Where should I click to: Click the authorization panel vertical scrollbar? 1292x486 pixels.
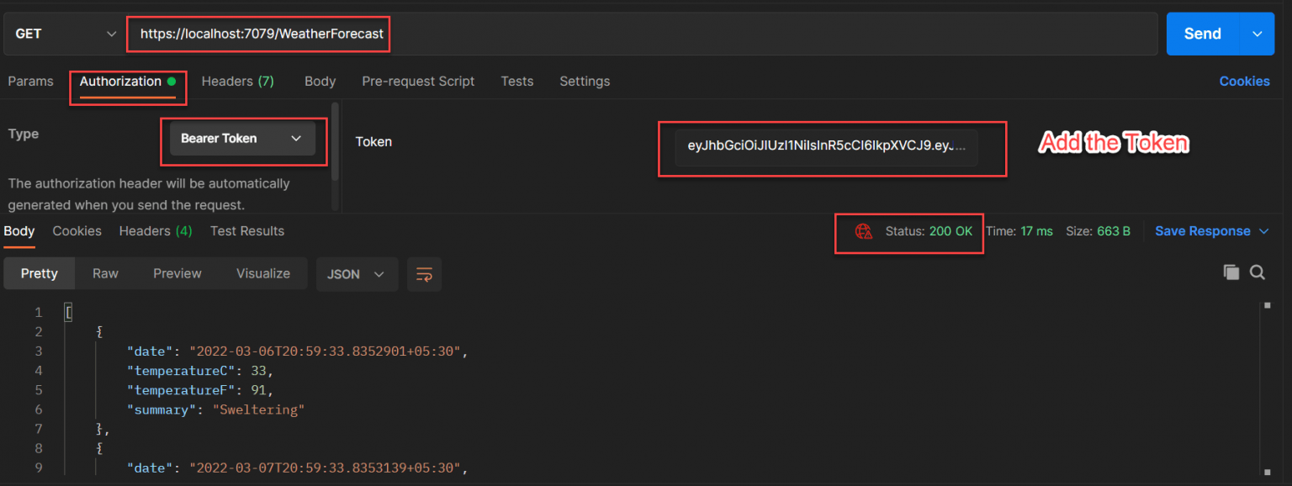point(336,141)
